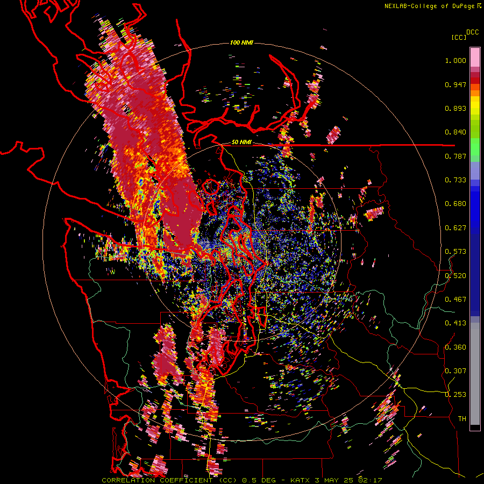Image resolution: width=484 pixels, height=484 pixels.
Task: Click the [CC] label above the legend
Action: 459,37
